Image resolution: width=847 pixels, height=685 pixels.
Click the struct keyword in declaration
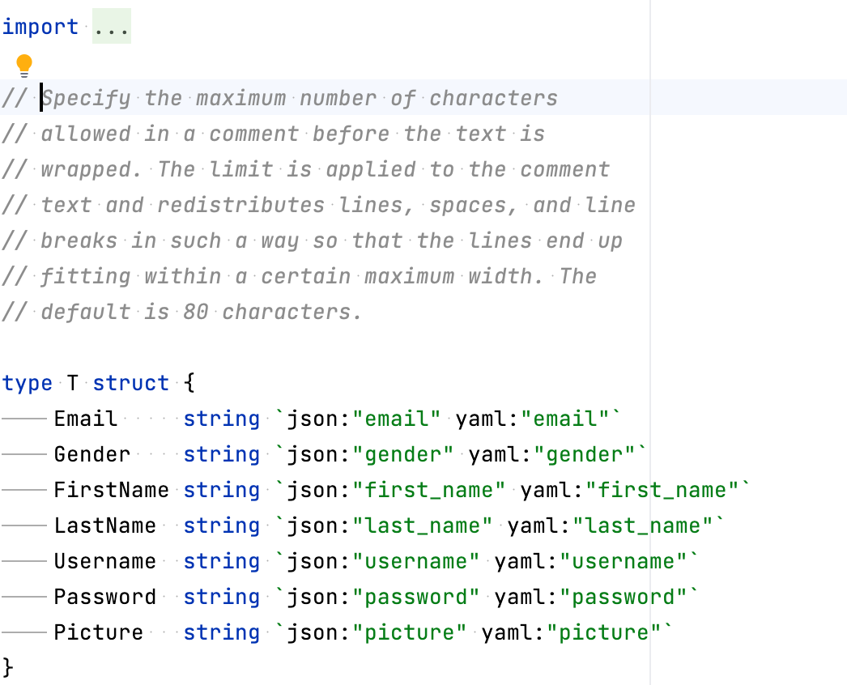pyautogui.click(x=130, y=382)
